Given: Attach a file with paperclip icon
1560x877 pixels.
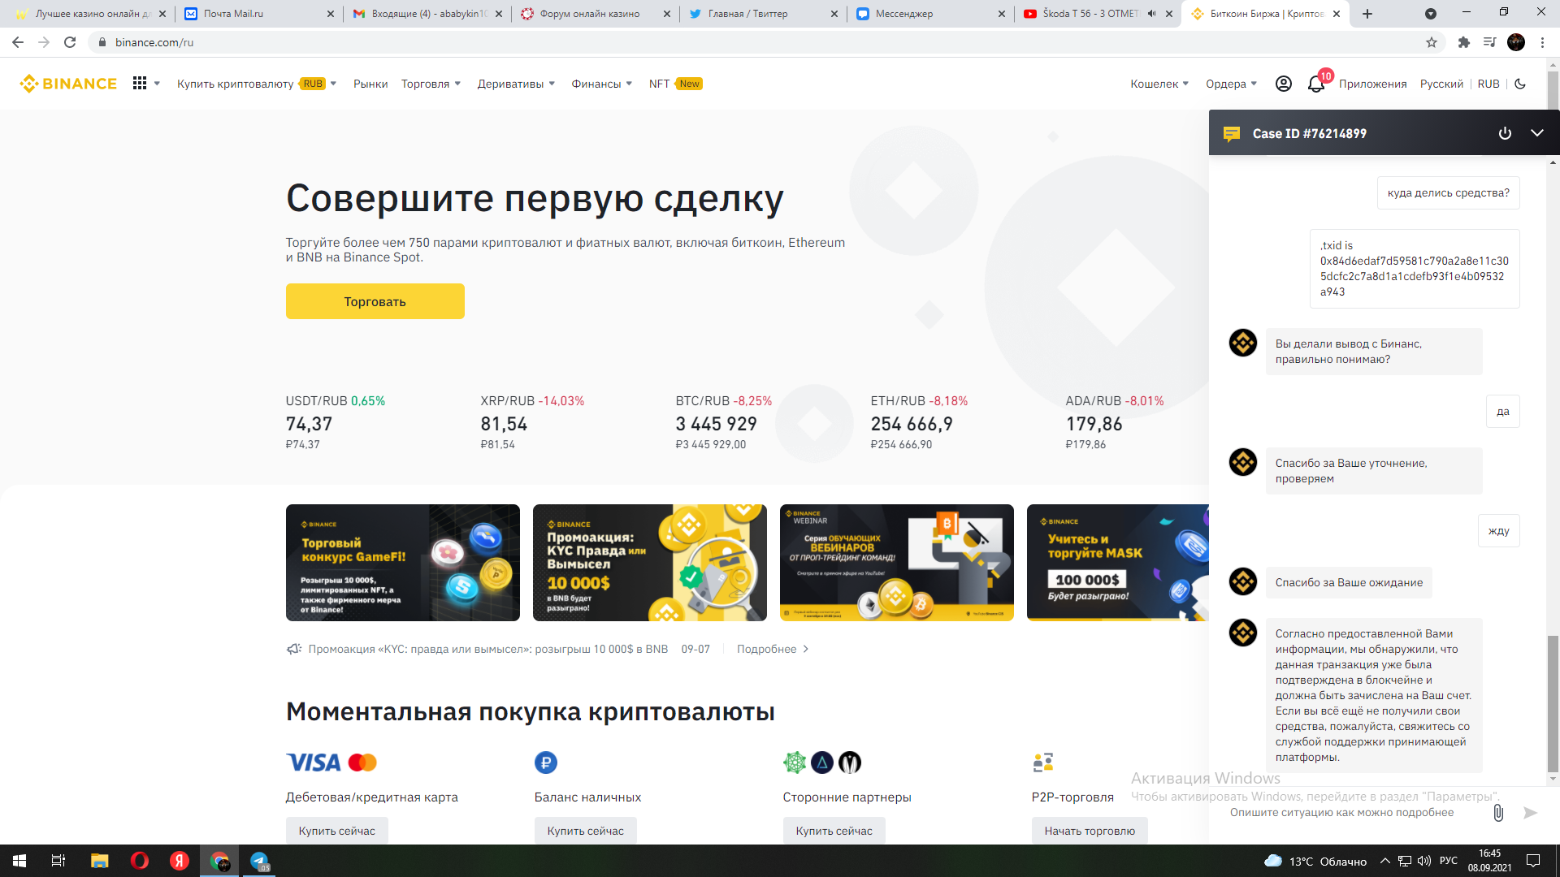Looking at the screenshot, I should tap(1498, 812).
